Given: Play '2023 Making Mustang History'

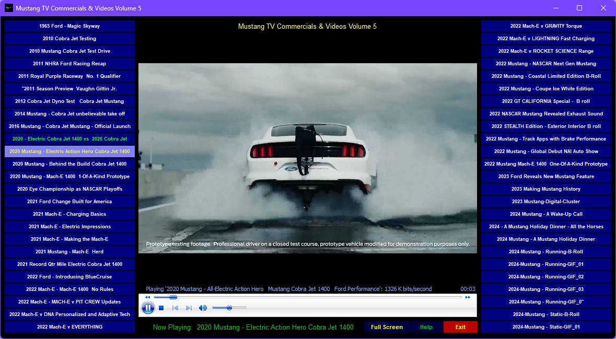Looking at the screenshot, I should click(x=546, y=189).
